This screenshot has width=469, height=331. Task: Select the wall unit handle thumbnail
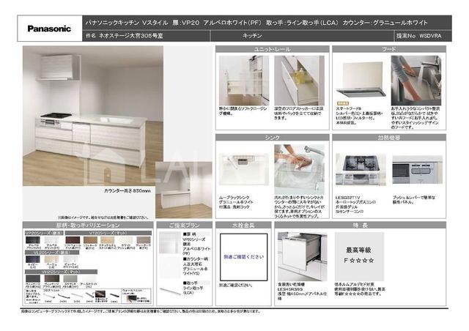tap(132, 298)
